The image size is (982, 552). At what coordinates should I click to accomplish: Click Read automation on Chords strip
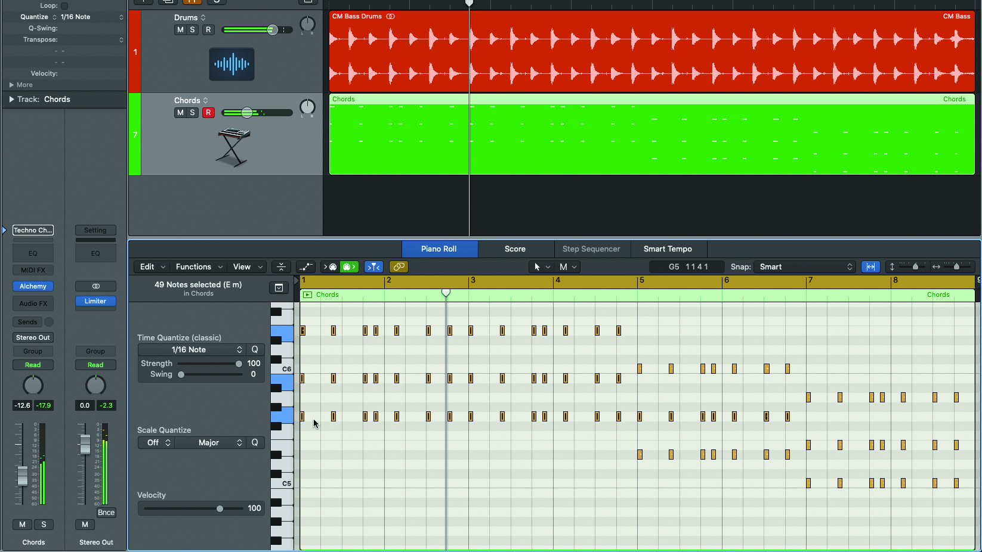(33, 365)
